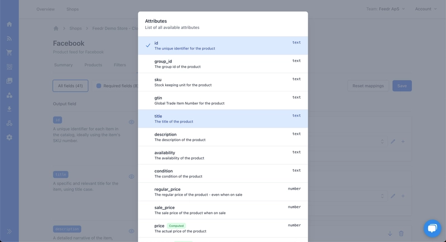Open the Account dropdown

point(426,9)
